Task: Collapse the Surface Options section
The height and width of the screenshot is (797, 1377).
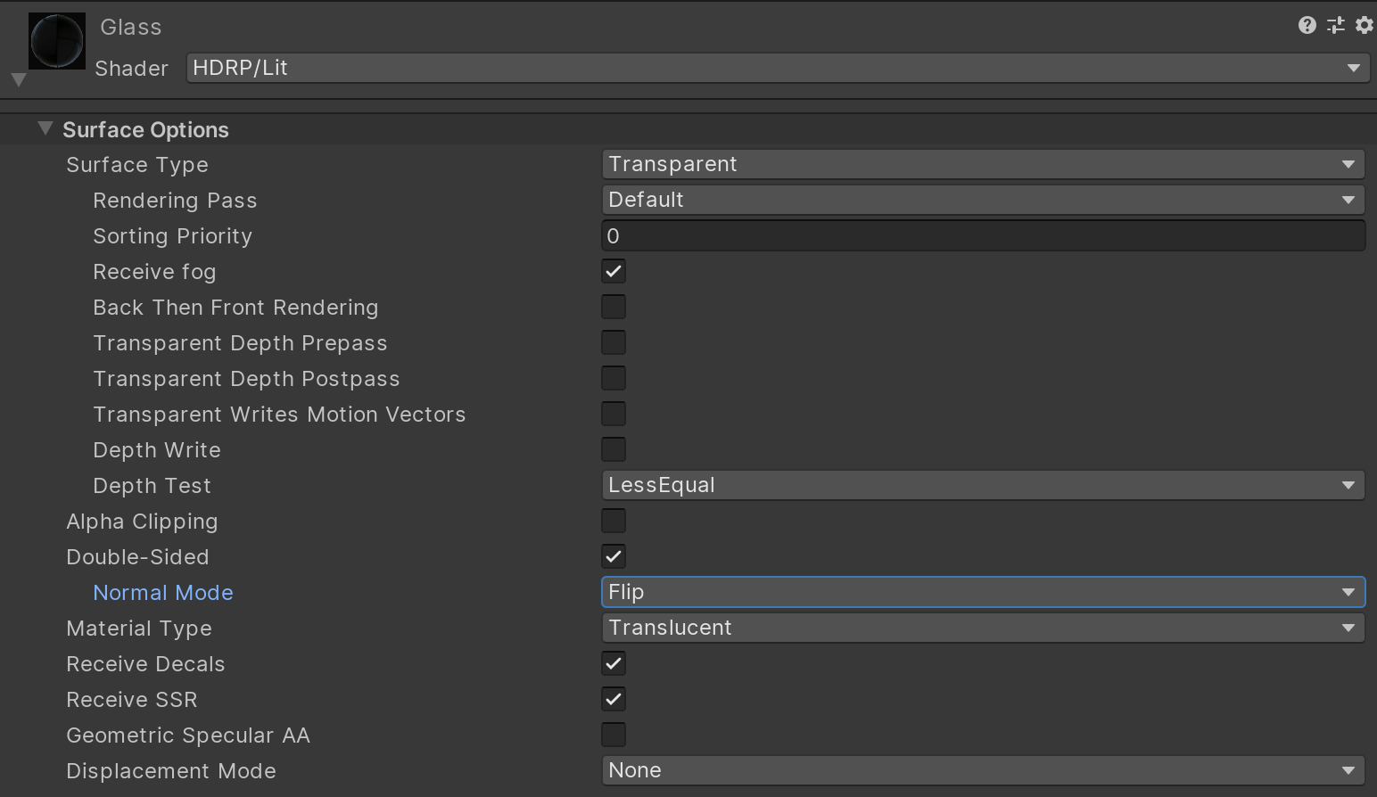Action: tap(45, 129)
